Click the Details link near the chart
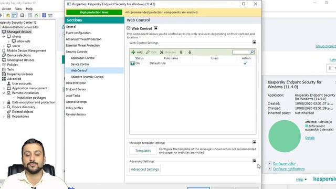Screen dimensions: 336x189 (x=310, y=138)
